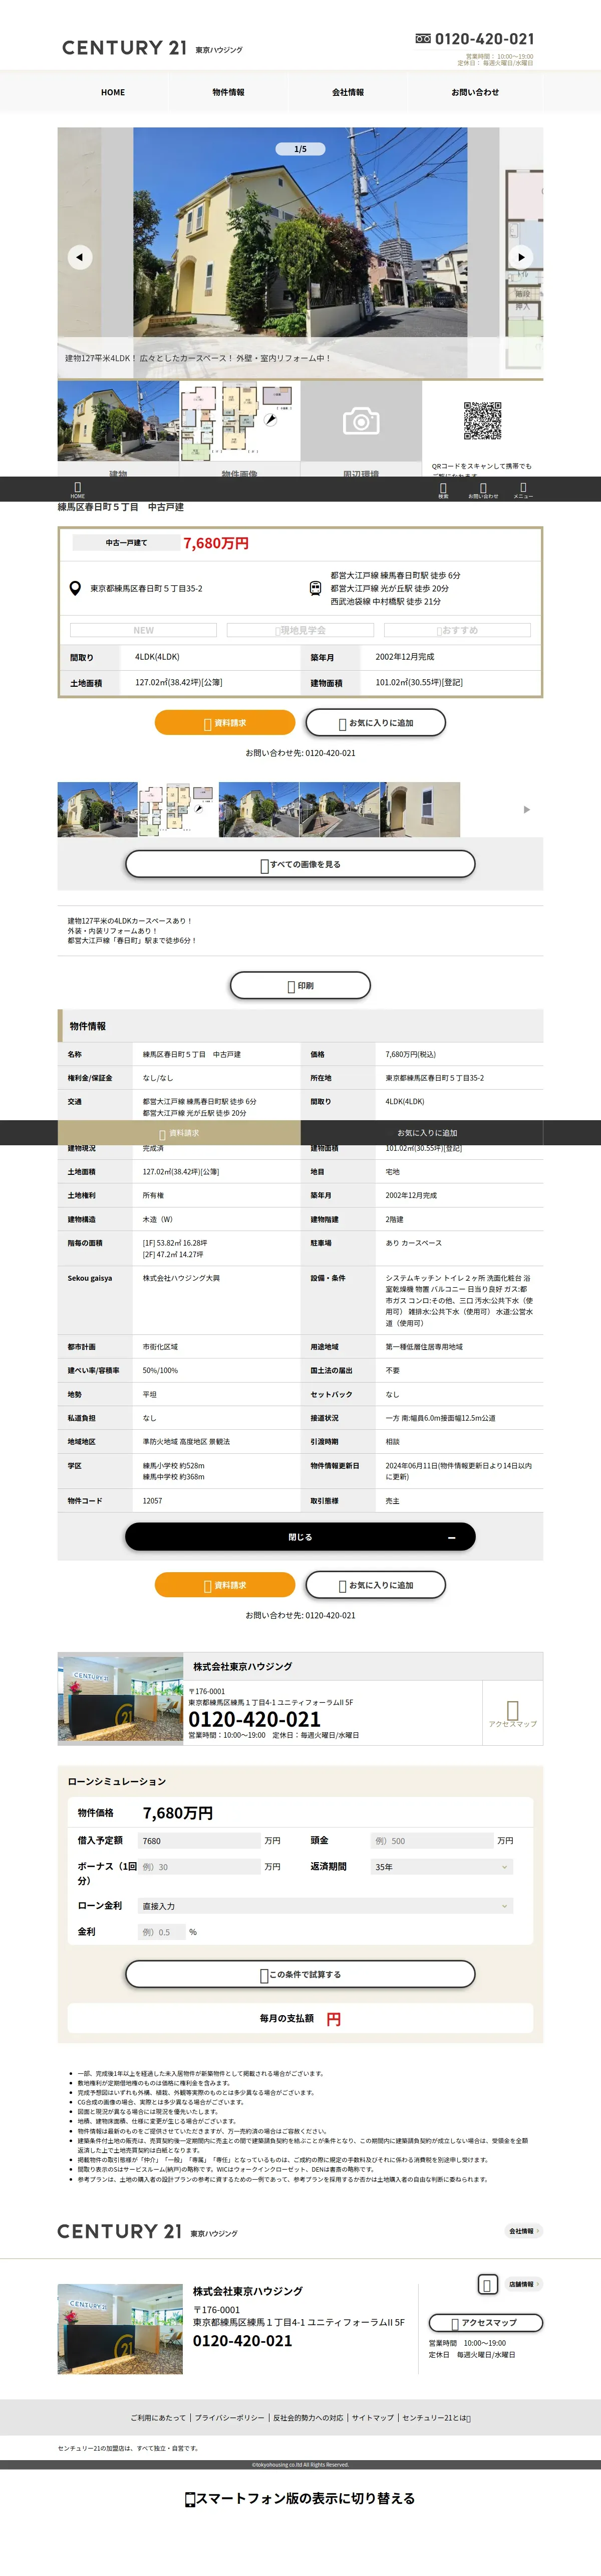Image resolution: width=601 pixels, height=2576 pixels.
Task: Click the upper お気に入りに追加 button
Action: pos(376,722)
